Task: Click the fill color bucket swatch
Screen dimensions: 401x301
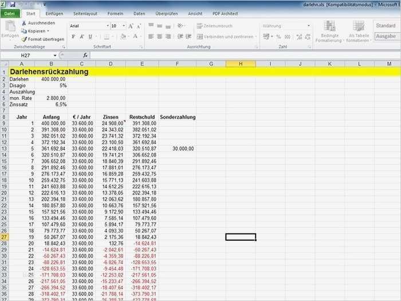Action: (123, 37)
